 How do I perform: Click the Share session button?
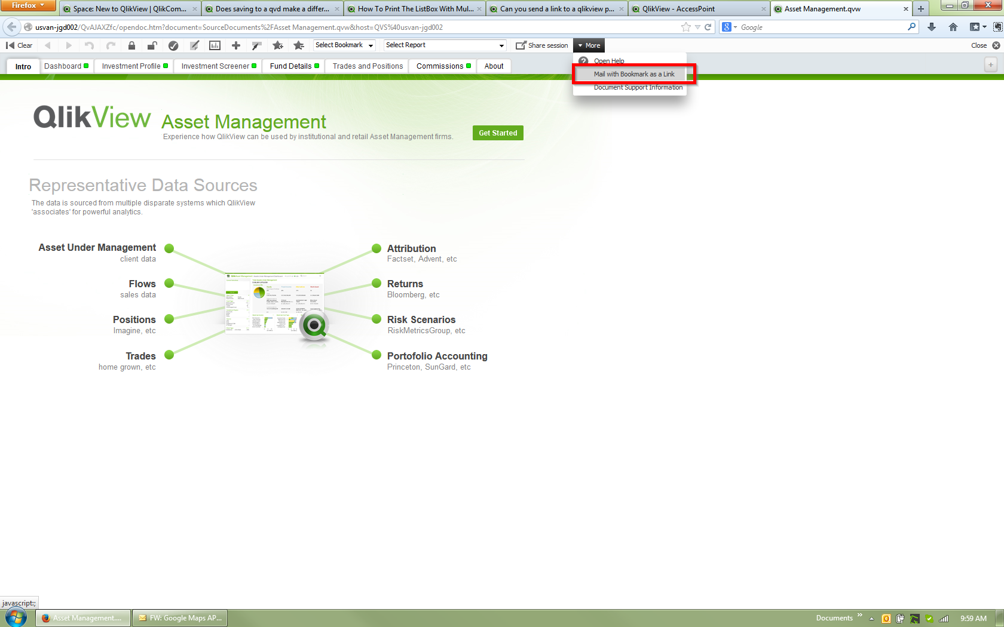[x=542, y=45]
